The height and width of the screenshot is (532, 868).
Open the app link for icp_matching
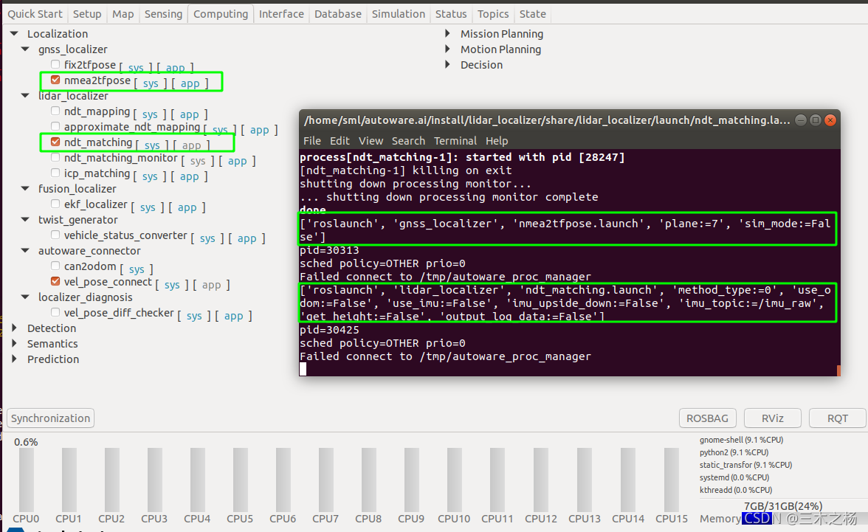pos(189,176)
